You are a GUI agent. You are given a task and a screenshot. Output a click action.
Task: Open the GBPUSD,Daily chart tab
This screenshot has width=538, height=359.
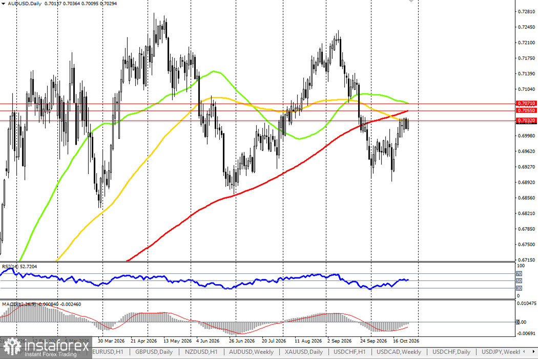(154, 352)
